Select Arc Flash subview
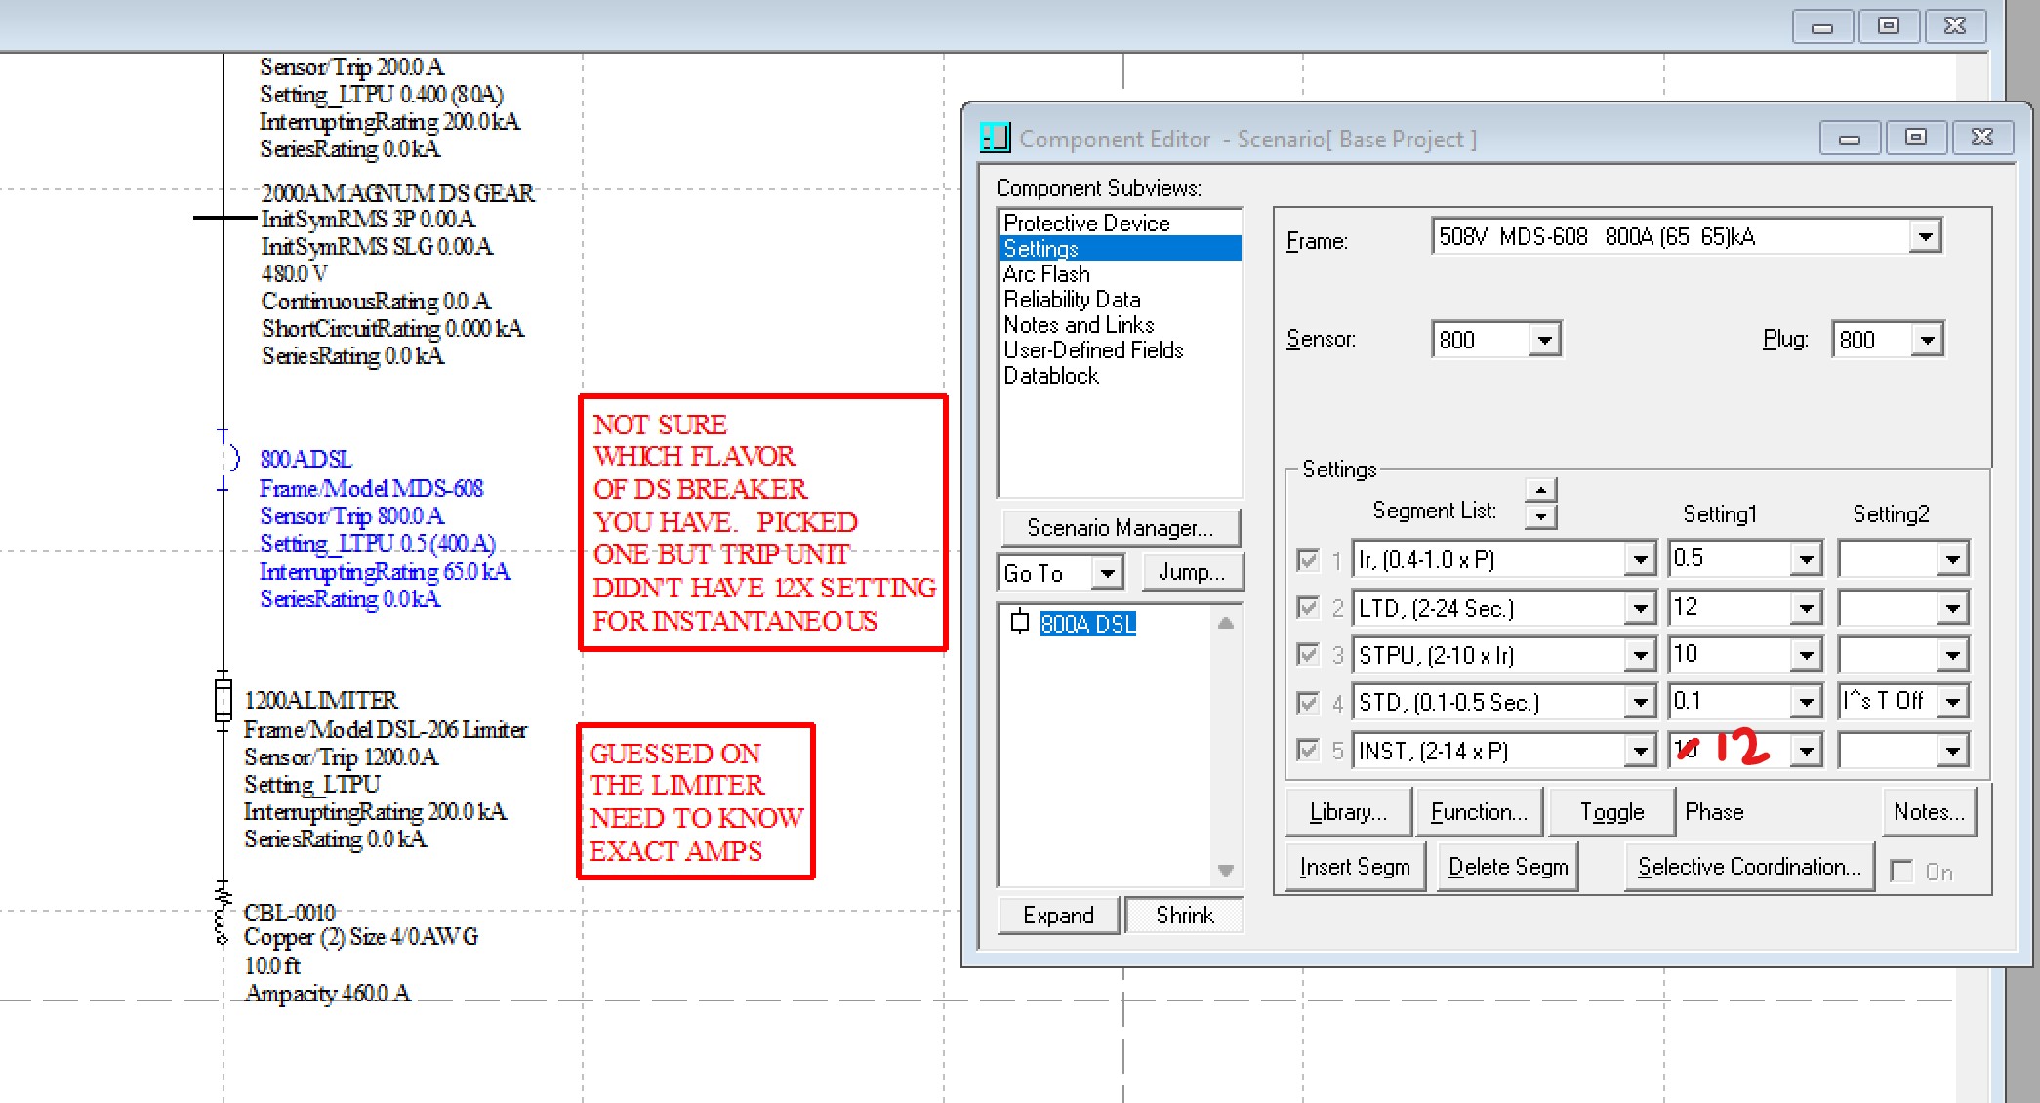The image size is (2040, 1103). click(1046, 274)
